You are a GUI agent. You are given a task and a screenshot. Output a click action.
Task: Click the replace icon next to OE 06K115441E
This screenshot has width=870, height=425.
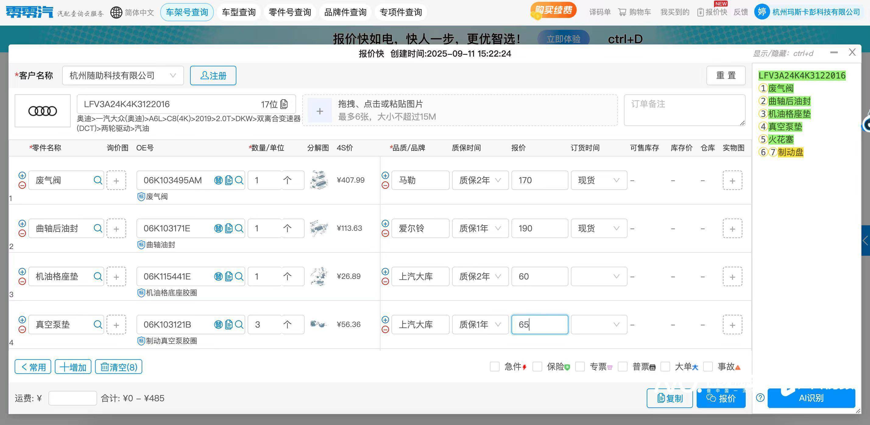(218, 276)
